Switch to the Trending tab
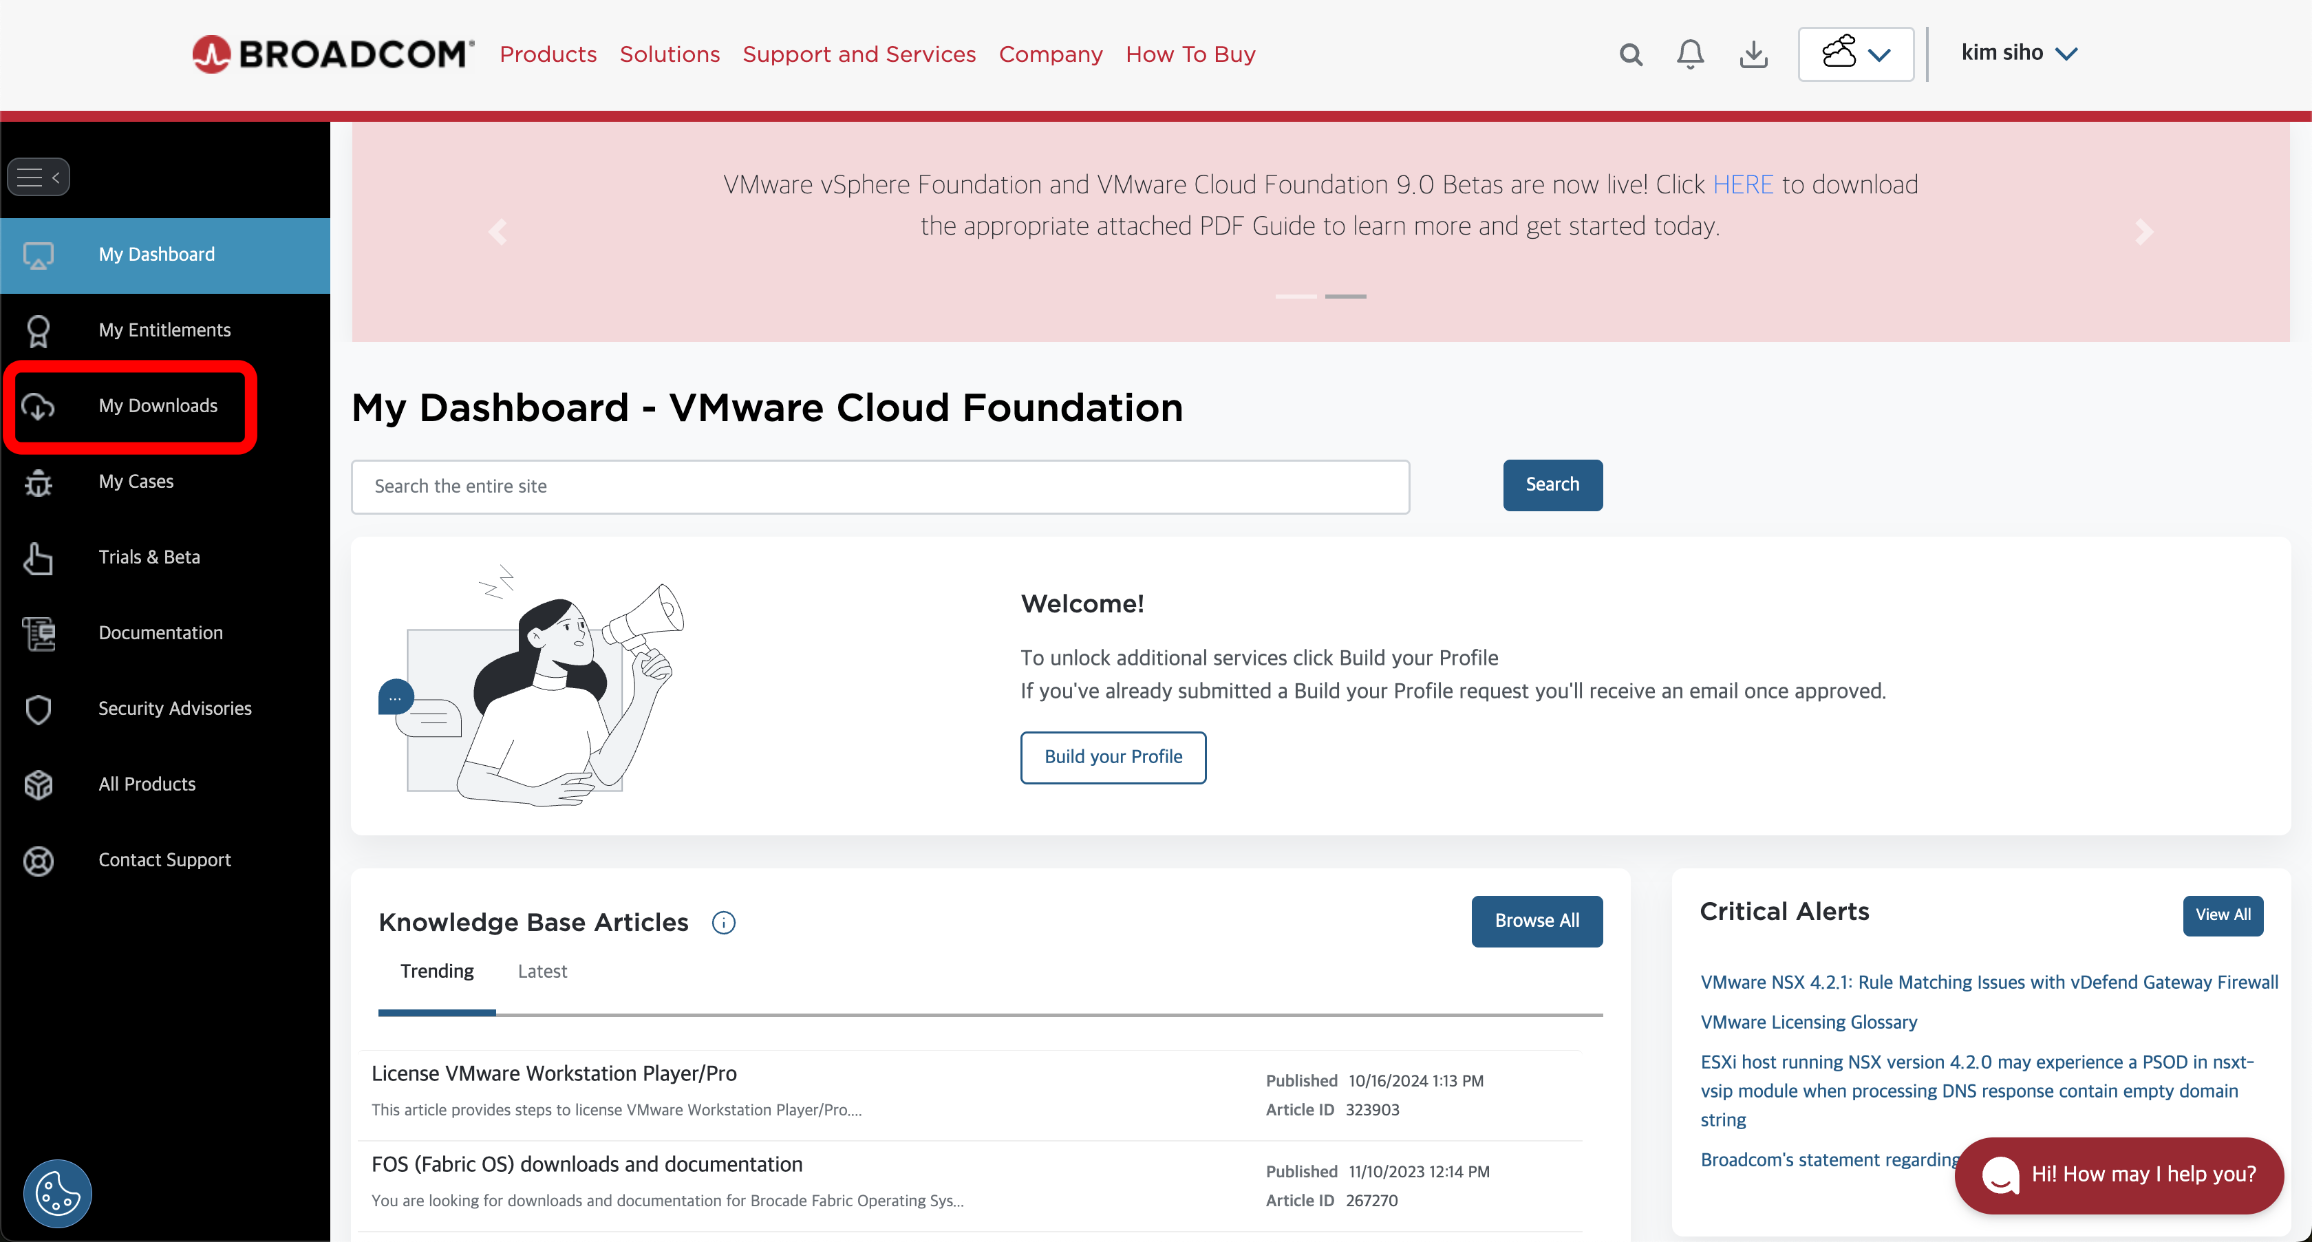Image resolution: width=2312 pixels, height=1242 pixels. point(437,972)
